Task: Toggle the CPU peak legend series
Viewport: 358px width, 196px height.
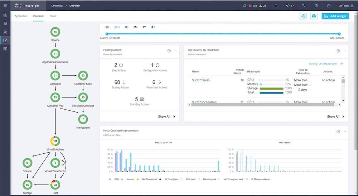Action: pyautogui.click(x=188, y=179)
